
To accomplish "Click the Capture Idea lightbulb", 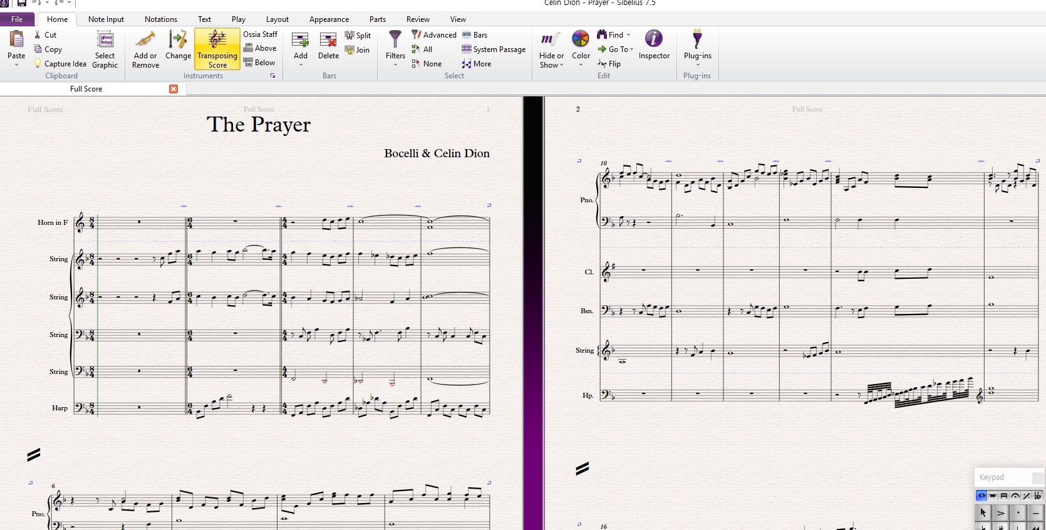I will point(38,64).
